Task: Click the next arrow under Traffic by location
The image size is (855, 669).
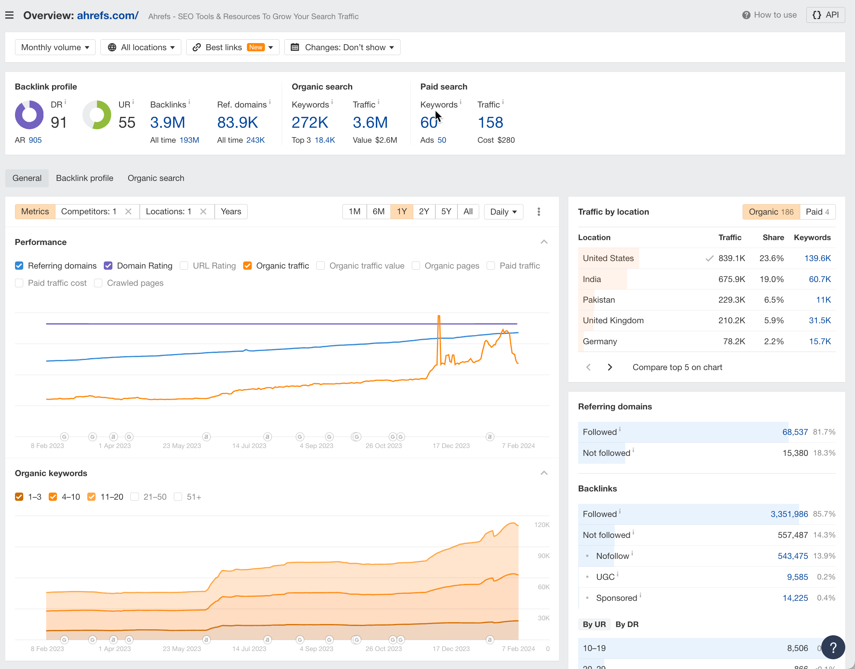Action: [x=610, y=367]
